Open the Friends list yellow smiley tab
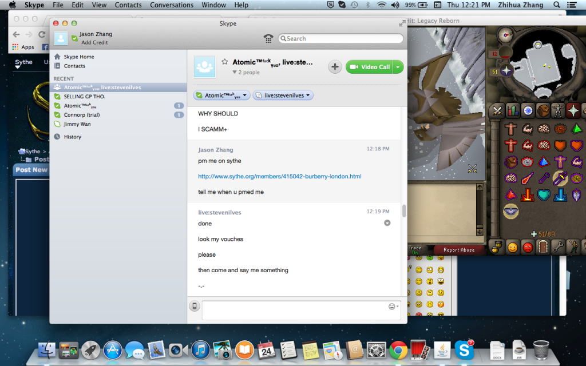This screenshot has height=366, width=586. click(x=513, y=247)
